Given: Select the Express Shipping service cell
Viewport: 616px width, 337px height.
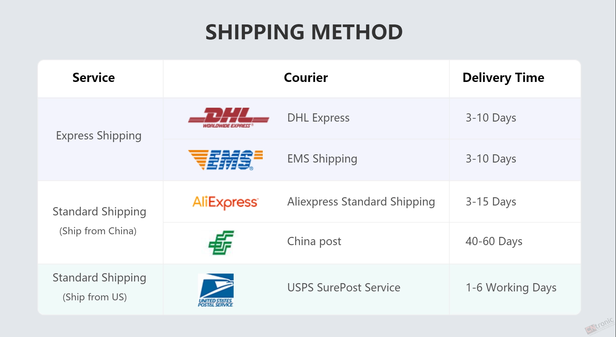Looking at the screenshot, I should (99, 136).
